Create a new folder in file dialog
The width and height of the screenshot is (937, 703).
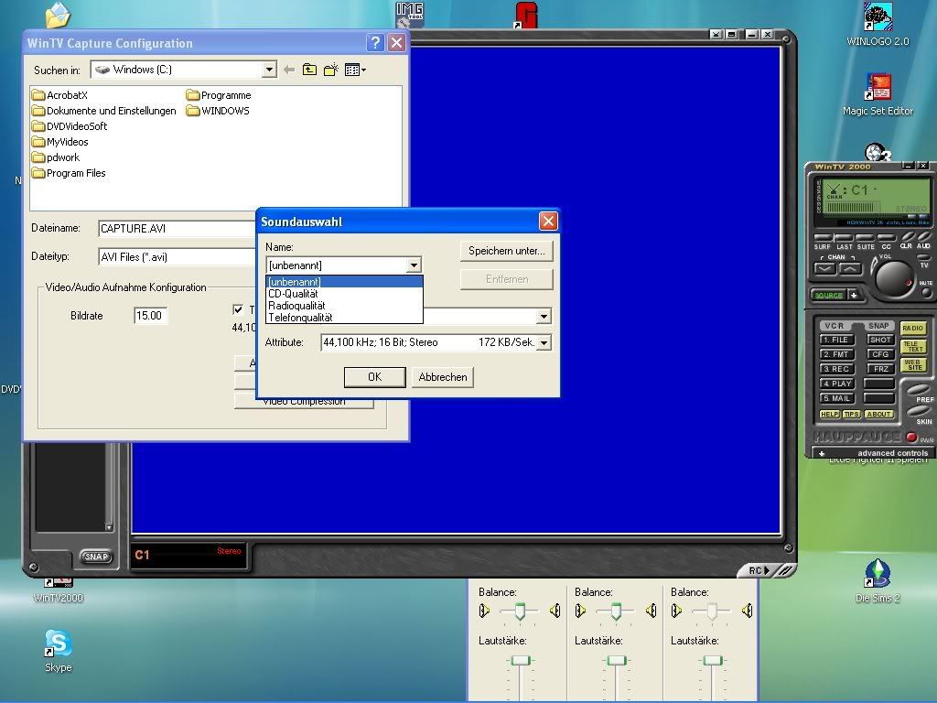[331, 70]
